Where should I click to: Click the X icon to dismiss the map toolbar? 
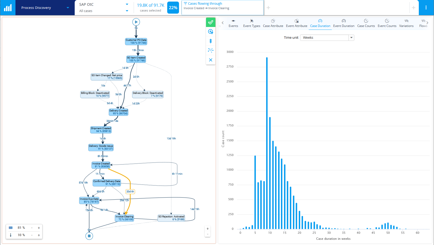point(211,60)
